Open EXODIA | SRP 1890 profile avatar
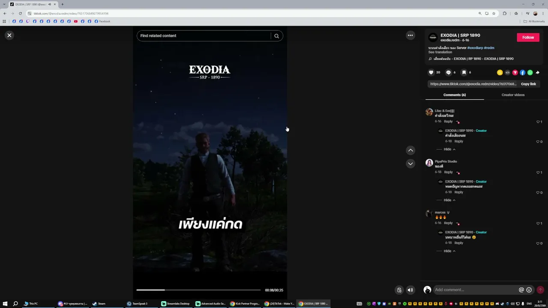The image size is (548, 308). coord(433,37)
